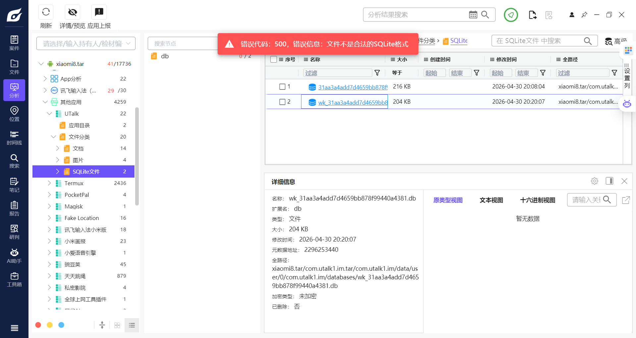Switch to 文本视图 tab
This screenshot has width=636, height=338.
(x=491, y=200)
